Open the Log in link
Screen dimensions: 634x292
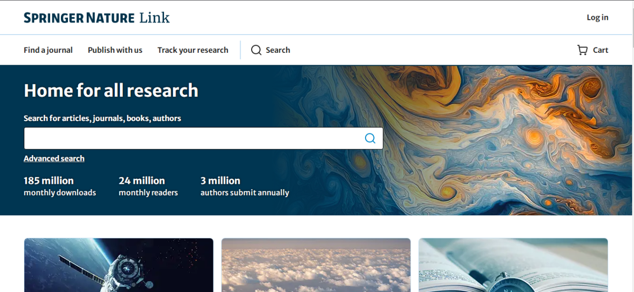597,17
